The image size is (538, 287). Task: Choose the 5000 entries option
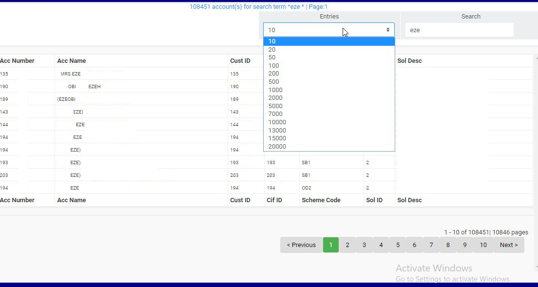(275, 106)
